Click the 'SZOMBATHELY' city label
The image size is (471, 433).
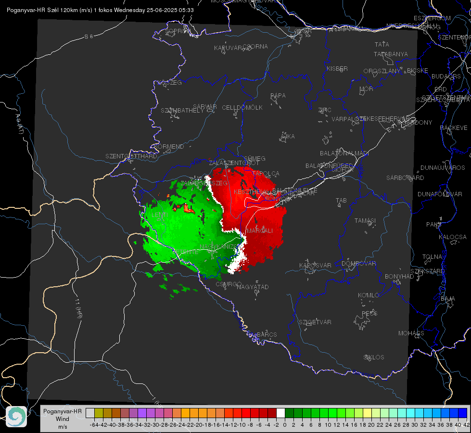pos(182,111)
